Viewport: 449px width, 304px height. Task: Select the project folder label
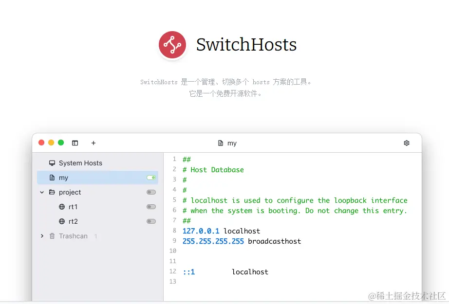[70, 193]
